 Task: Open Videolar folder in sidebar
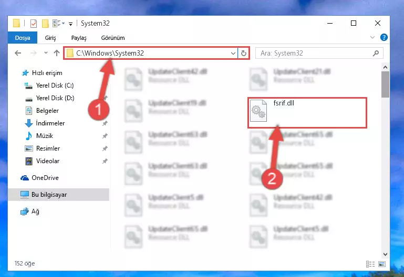click(x=48, y=161)
